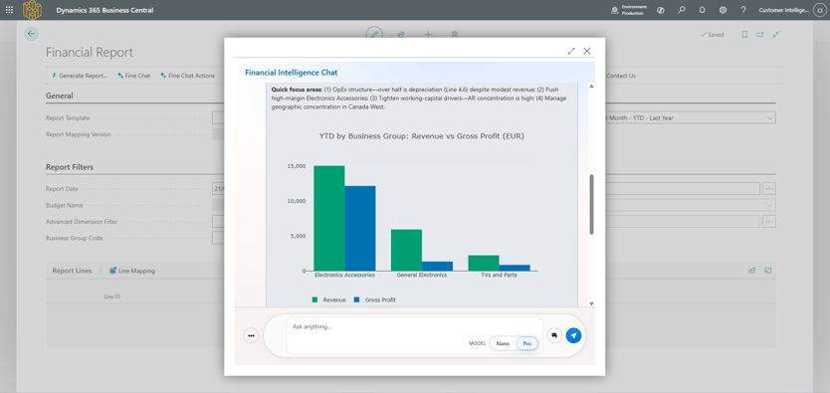Click the Line ID column header
This screenshot has height=393, width=830.
[x=111, y=296]
